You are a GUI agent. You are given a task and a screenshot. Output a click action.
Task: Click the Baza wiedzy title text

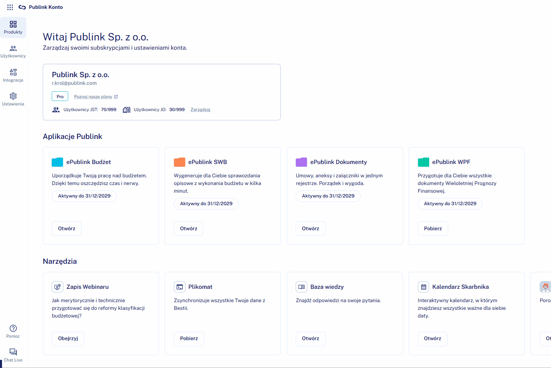pyautogui.click(x=327, y=287)
